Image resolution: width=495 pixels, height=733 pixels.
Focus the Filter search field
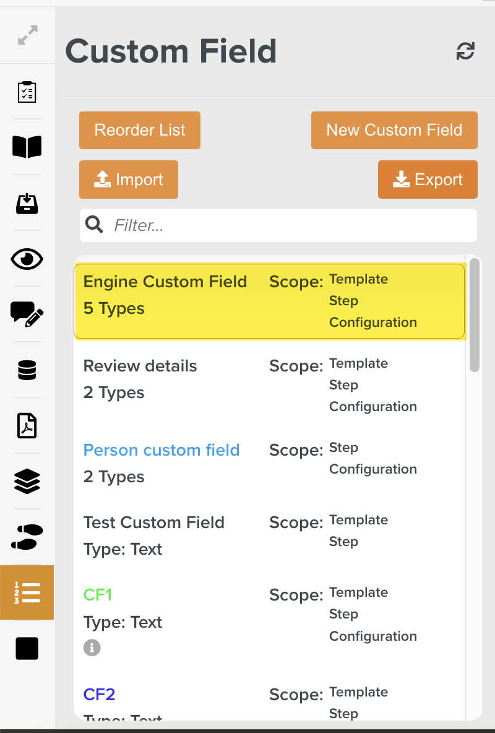pos(291,225)
